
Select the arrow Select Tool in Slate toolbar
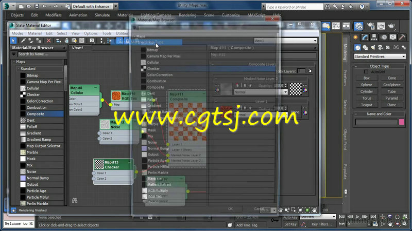tap(13, 41)
